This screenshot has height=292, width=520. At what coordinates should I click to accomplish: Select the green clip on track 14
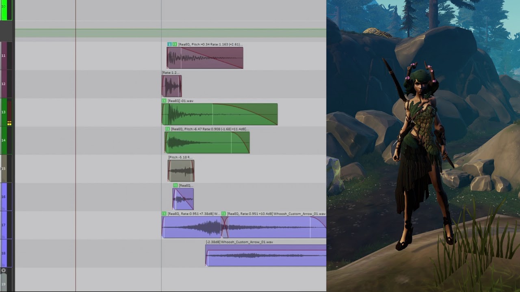[x=207, y=142]
